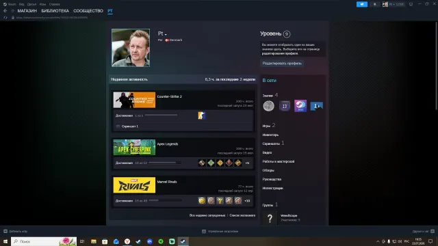
Task: Open Counter-Strike 2 game banner
Action: coord(134,100)
